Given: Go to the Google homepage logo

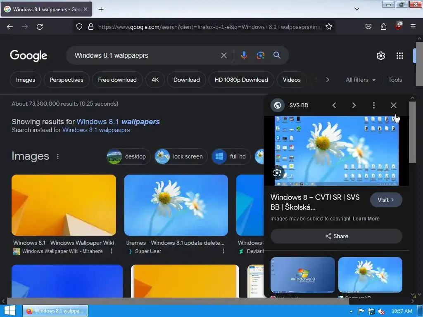Looking at the screenshot, I should tap(29, 56).
